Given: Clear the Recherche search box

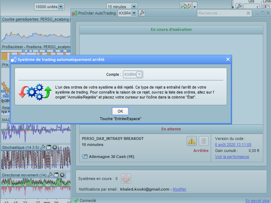Looking at the screenshot, I should (248, 13).
